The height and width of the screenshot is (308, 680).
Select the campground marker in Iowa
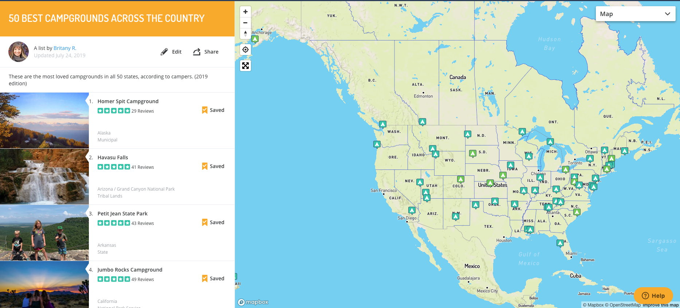tap(511, 165)
